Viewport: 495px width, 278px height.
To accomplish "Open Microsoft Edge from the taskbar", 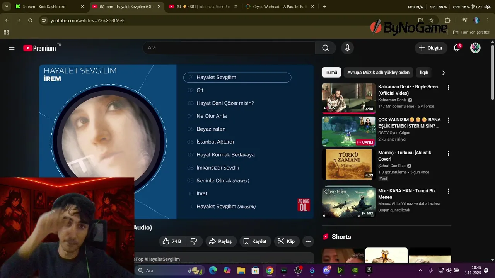I will pyautogui.click(x=213, y=270).
